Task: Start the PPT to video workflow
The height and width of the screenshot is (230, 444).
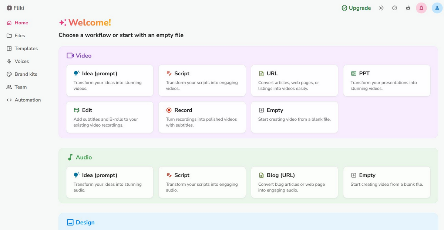Action: tap(387, 80)
